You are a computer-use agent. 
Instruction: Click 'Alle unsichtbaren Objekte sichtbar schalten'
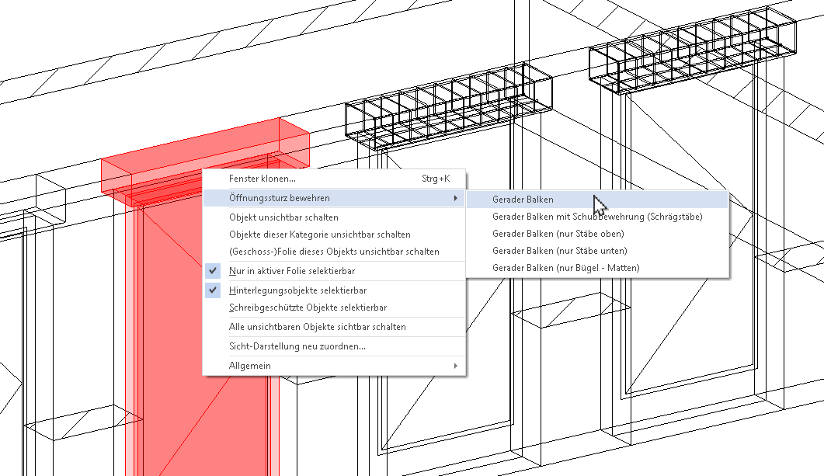[334, 327]
